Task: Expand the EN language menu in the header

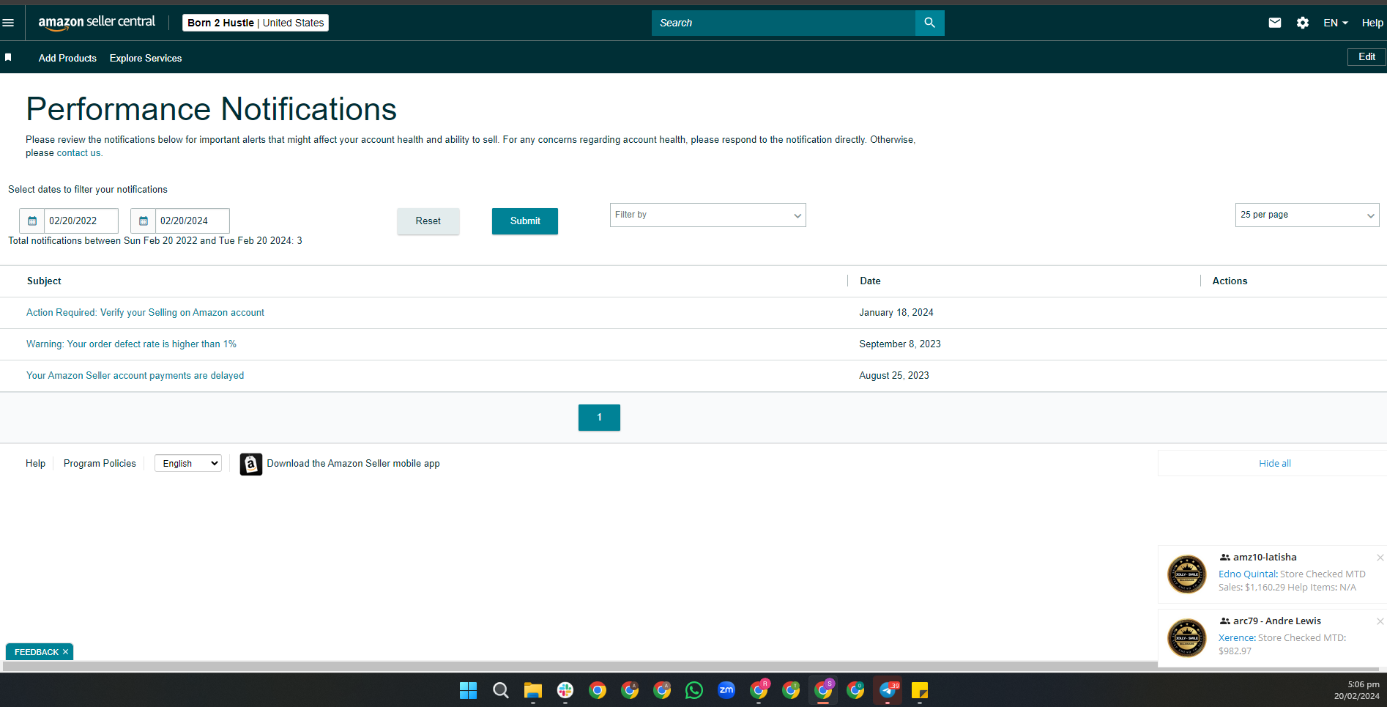Action: (x=1336, y=23)
